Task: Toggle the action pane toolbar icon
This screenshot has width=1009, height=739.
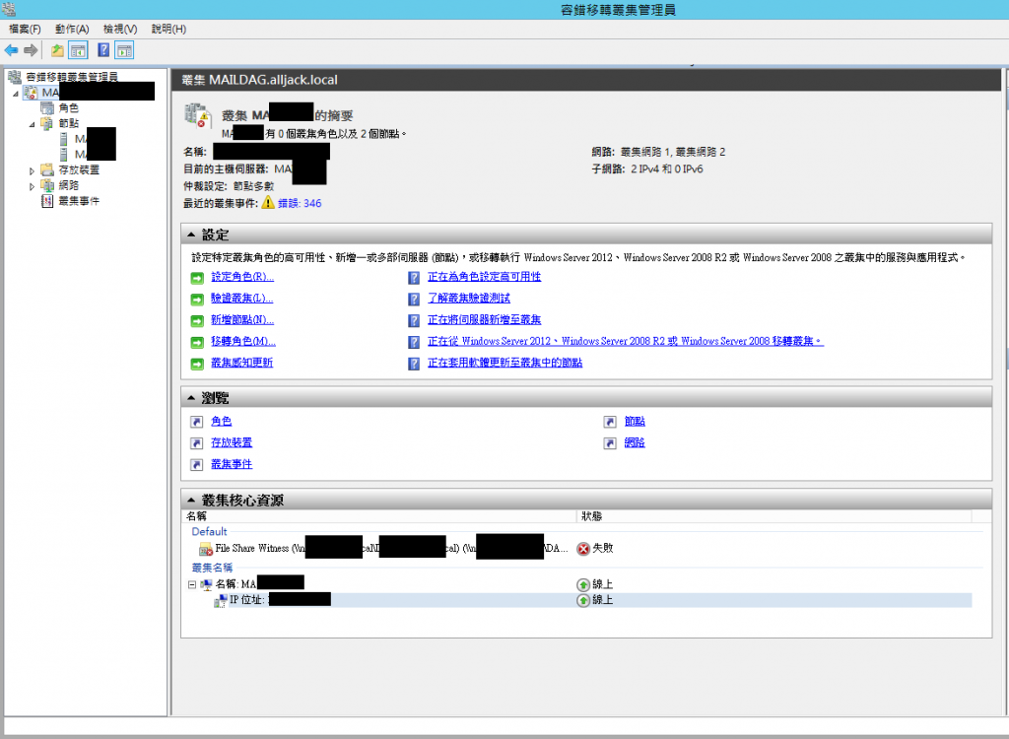Action: click(125, 50)
